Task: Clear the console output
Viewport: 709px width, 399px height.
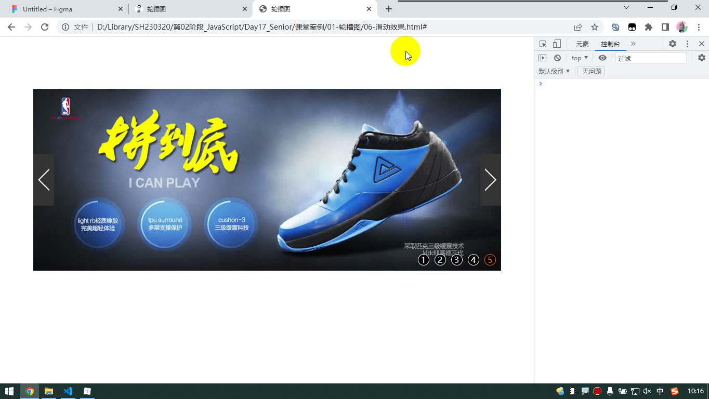Action: [x=557, y=58]
